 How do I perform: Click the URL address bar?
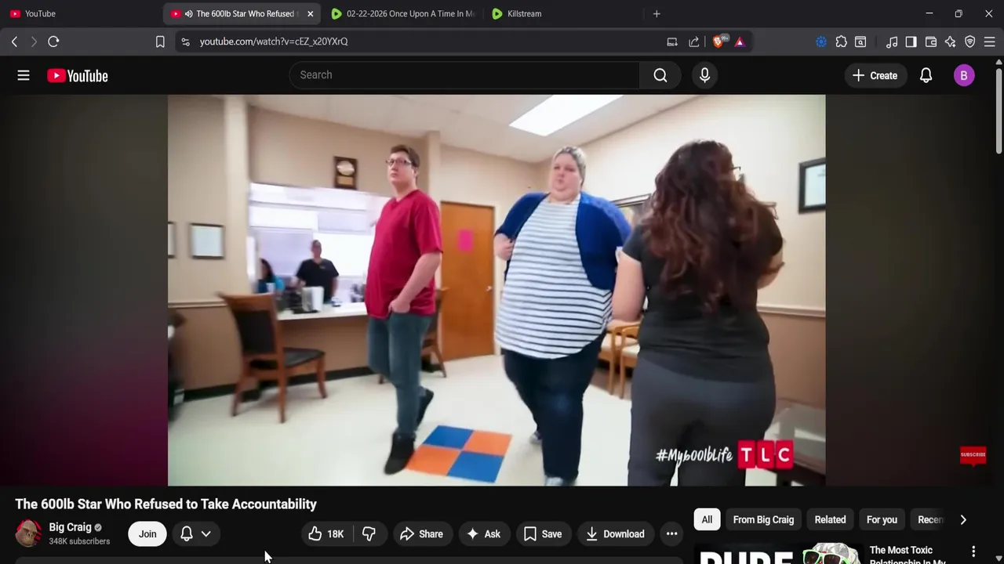coord(424,42)
